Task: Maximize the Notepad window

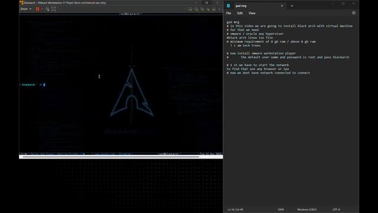Action: click(343, 4)
